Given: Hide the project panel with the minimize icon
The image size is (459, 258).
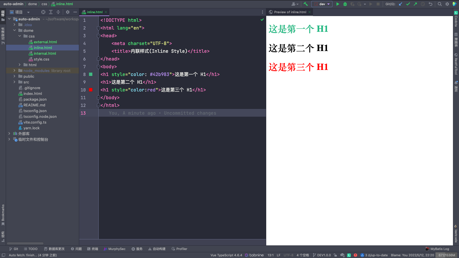Looking at the screenshot, I should (x=75, y=12).
